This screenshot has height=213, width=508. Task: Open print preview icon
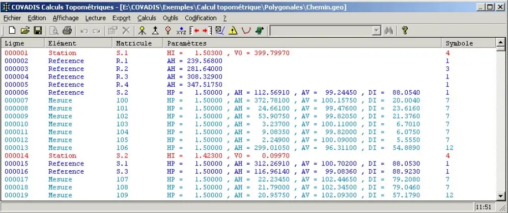(54, 31)
